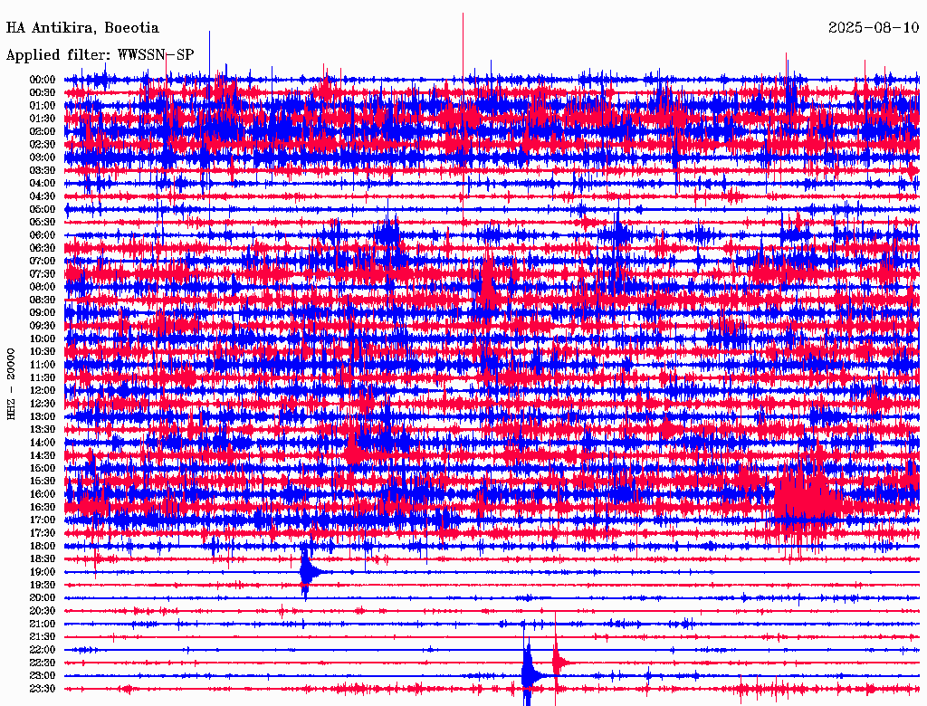Click the station title HA Antikira, Boeotia
This screenshot has width=927, height=706.
click(82, 28)
